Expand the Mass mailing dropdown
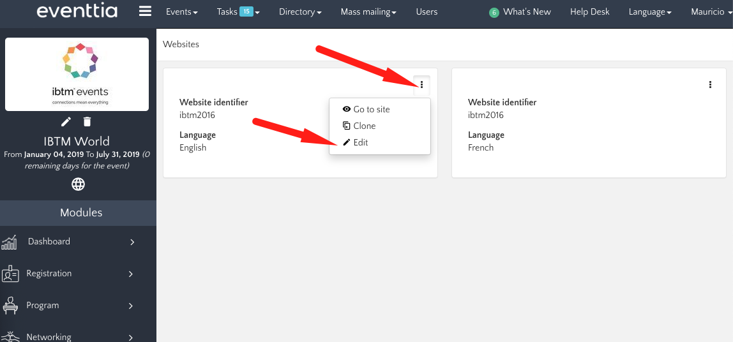Viewport: 733px width, 342px height. click(x=368, y=11)
